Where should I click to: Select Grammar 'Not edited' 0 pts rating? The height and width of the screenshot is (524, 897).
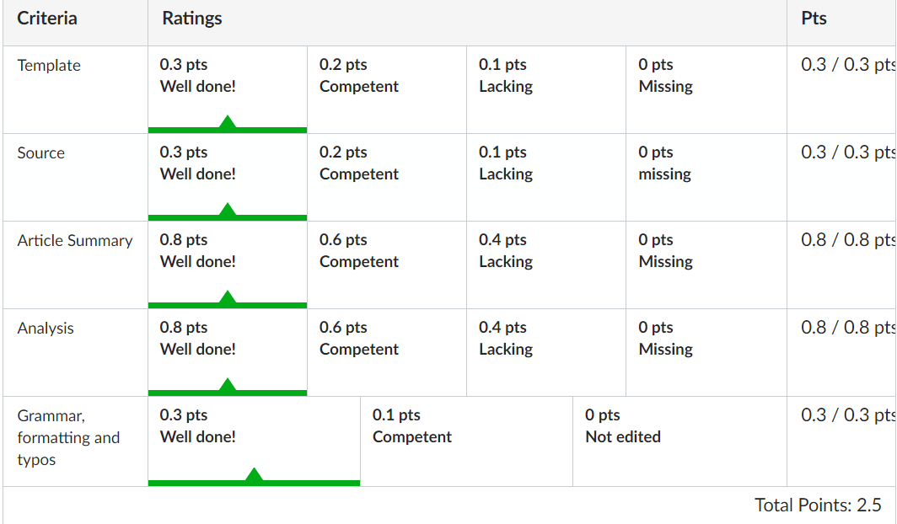point(679,441)
